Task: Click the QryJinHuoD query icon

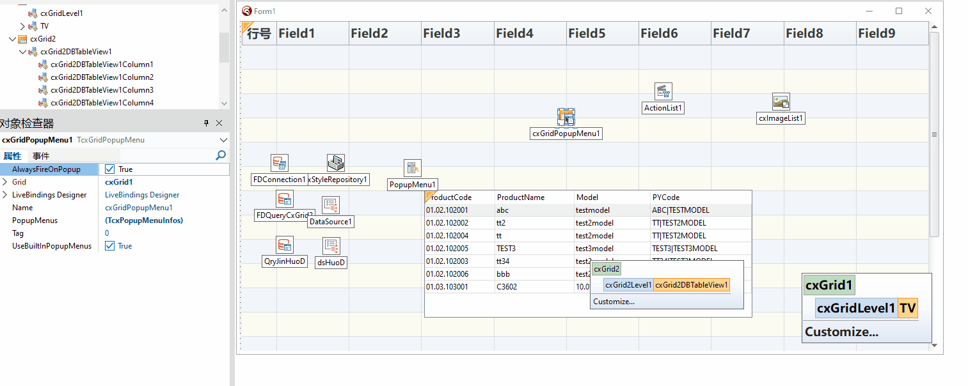Action: [x=285, y=245]
